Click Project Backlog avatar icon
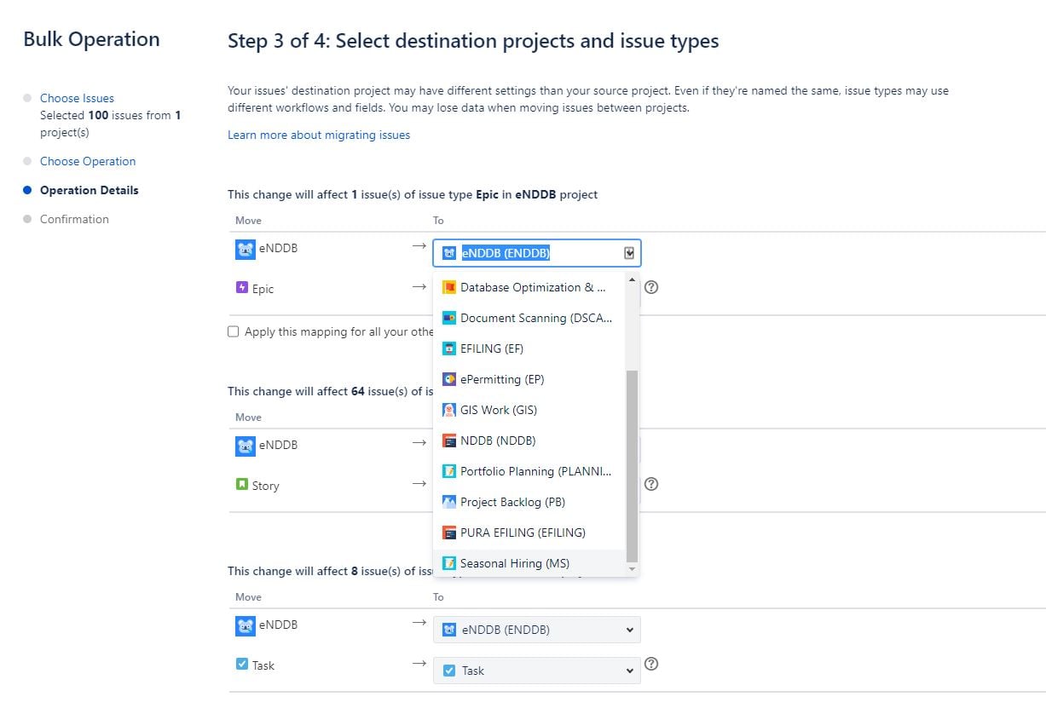This screenshot has width=1046, height=714. tap(449, 502)
